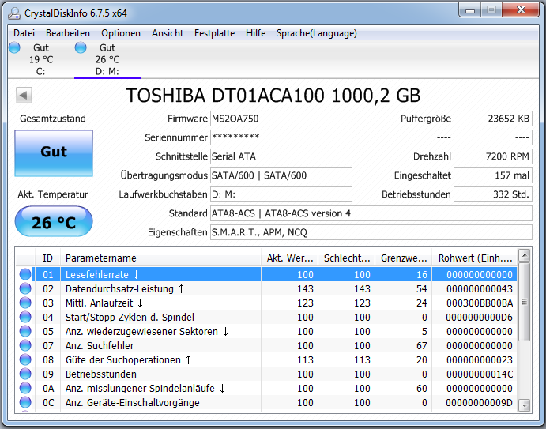Screen dimensions: 546x429
Task: Open the Bearbeiten menu
Action: coord(68,33)
